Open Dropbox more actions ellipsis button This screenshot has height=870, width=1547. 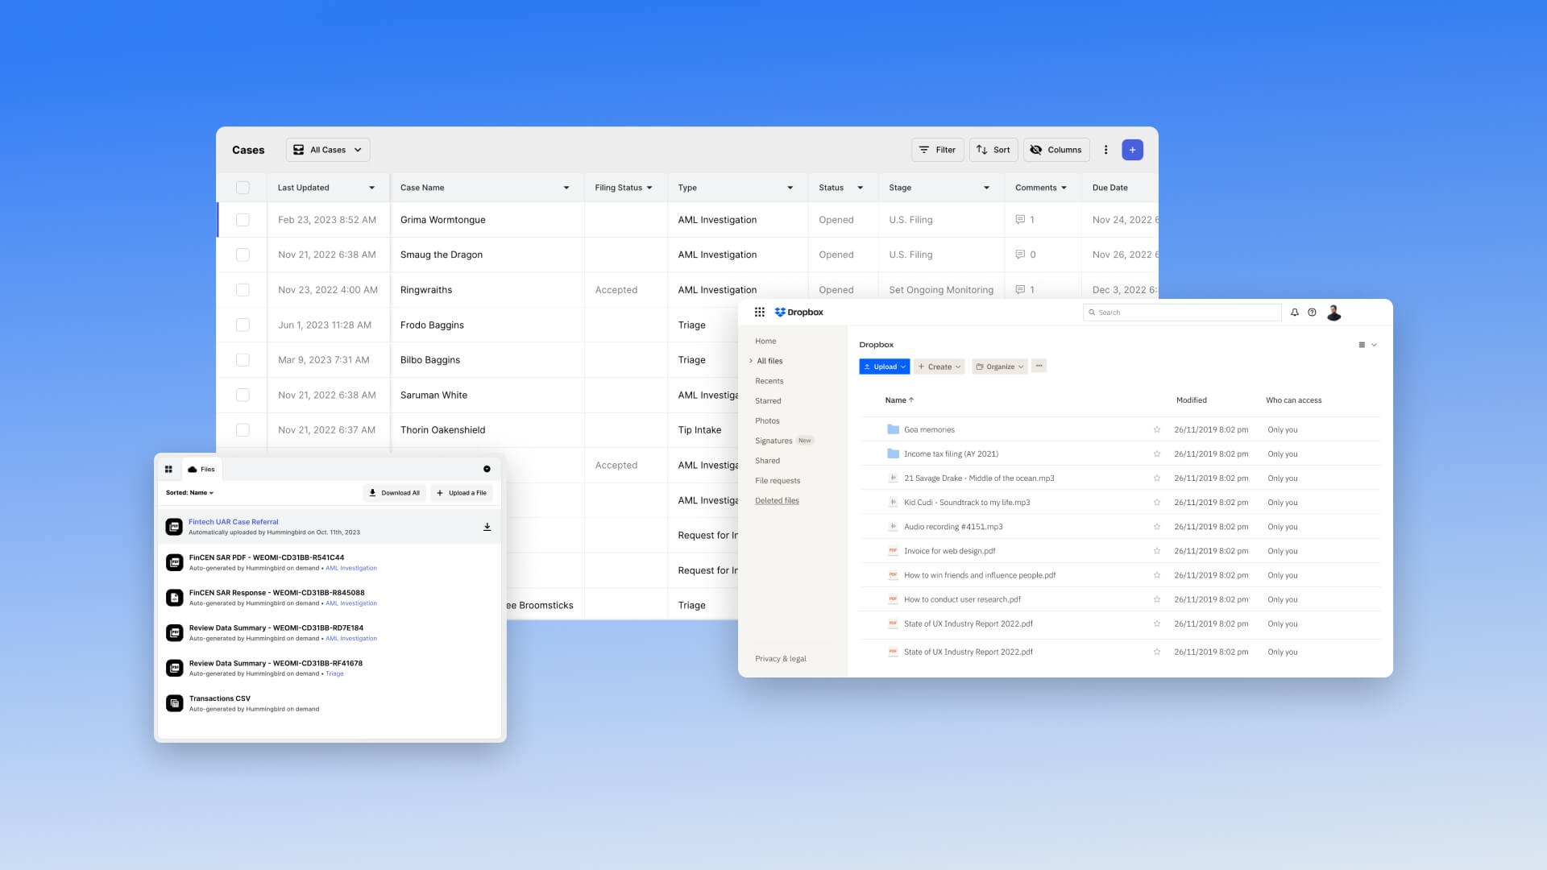pos(1039,366)
